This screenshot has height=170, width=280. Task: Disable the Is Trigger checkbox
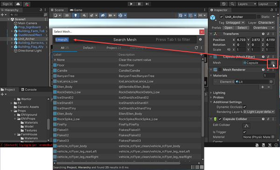245,132
